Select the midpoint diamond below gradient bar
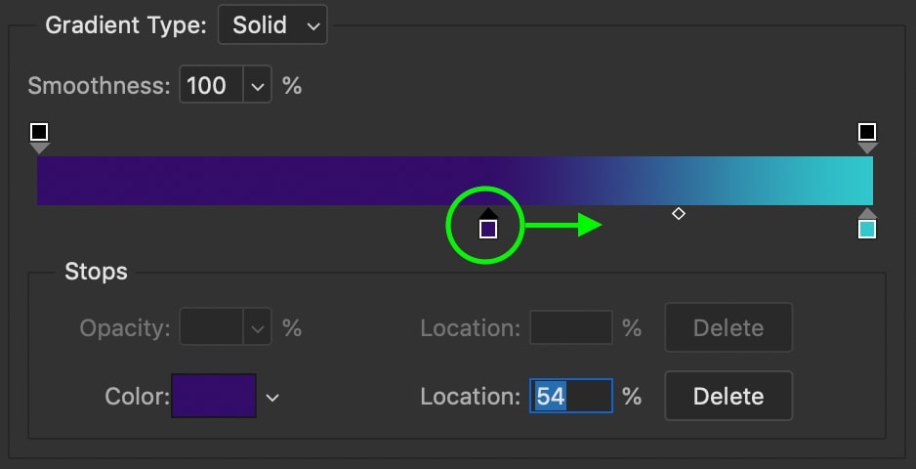Screen dimensions: 916x469 tap(679, 214)
